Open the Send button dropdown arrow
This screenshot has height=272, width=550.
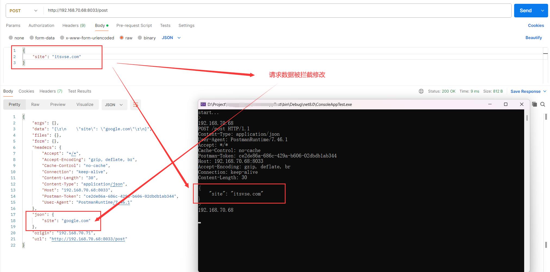click(x=542, y=11)
